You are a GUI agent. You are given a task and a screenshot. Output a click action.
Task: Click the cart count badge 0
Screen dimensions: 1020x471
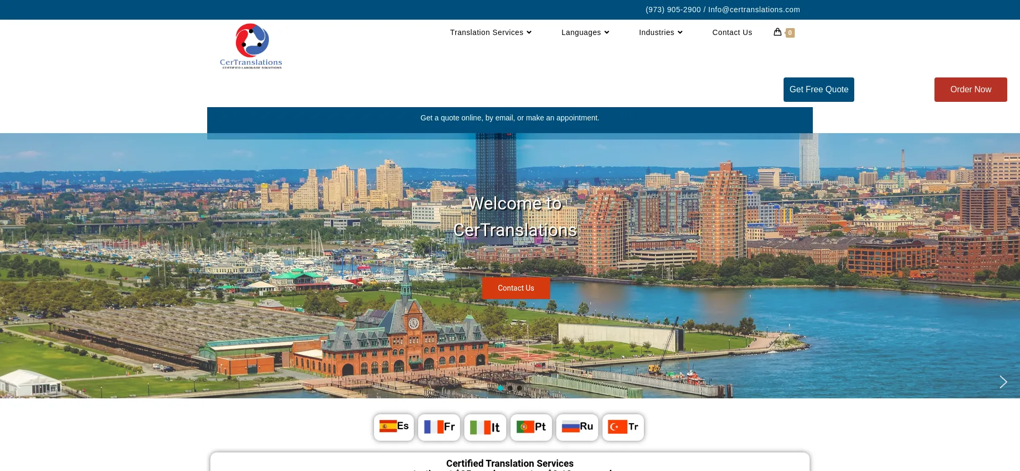tap(790, 33)
